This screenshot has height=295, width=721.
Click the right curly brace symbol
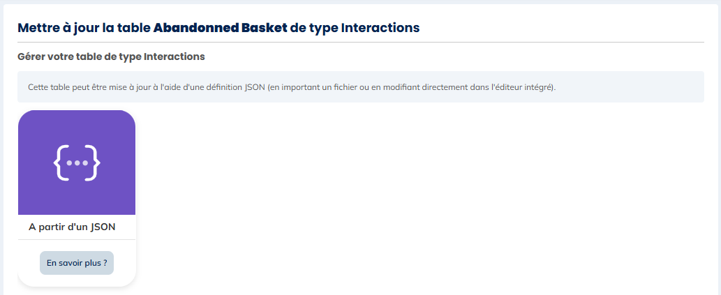click(94, 162)
